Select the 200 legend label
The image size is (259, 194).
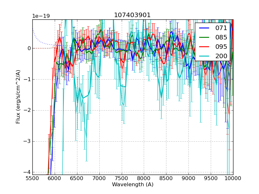click(x=221, y=56)
